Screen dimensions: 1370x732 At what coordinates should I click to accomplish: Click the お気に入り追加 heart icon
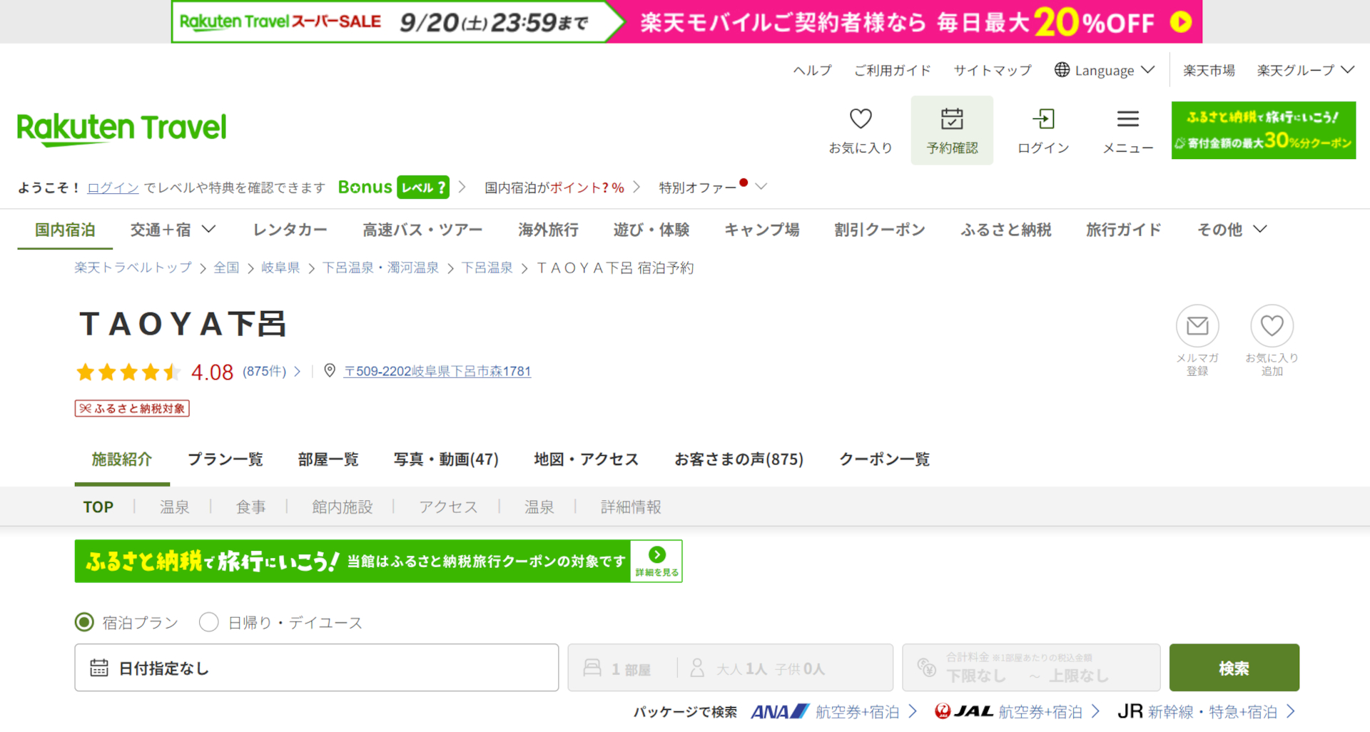(x=1272, y=326)
